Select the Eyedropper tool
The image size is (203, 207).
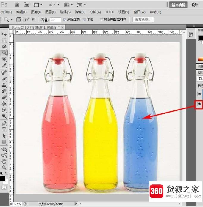(x=4, y=65)
